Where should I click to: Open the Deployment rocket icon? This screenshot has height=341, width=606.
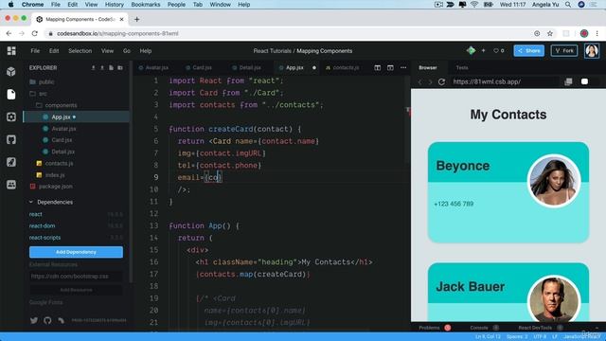tap(11, 162)
